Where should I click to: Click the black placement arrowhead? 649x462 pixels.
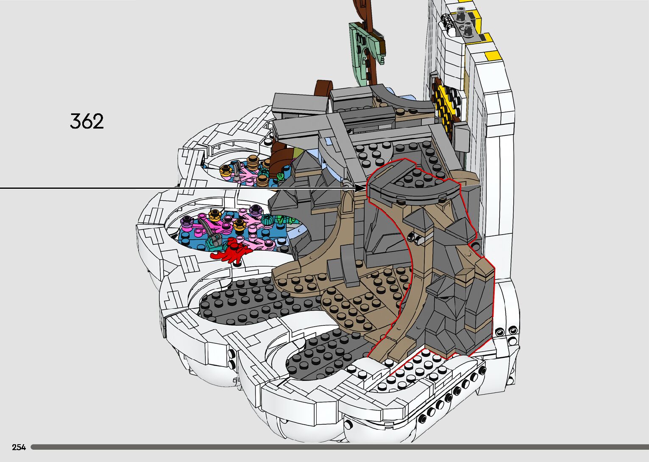pyautogui.click(x=359, y=188)
